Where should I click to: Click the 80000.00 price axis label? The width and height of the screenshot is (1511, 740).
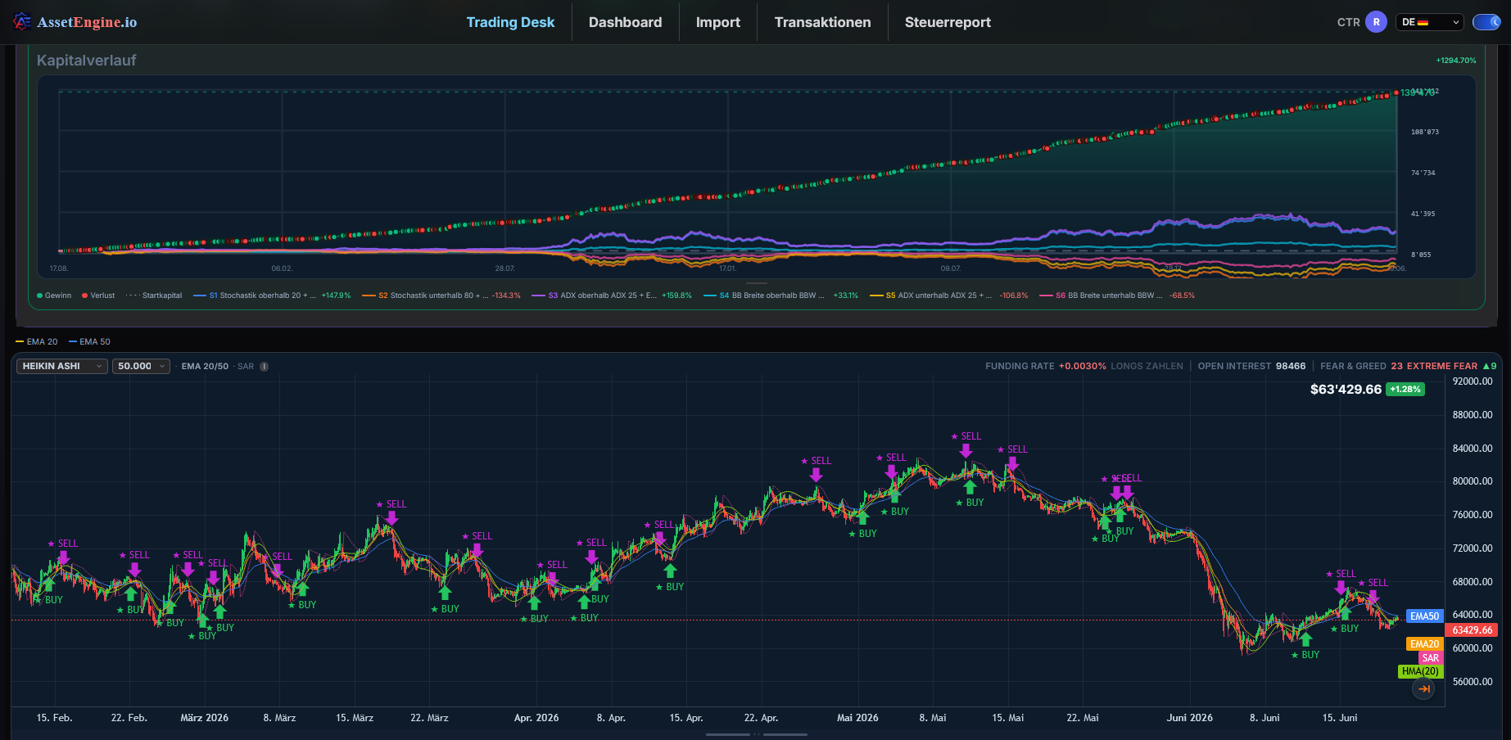1473,481
